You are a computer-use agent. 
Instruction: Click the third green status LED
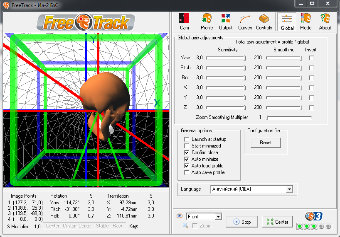[x=314, y=226]
